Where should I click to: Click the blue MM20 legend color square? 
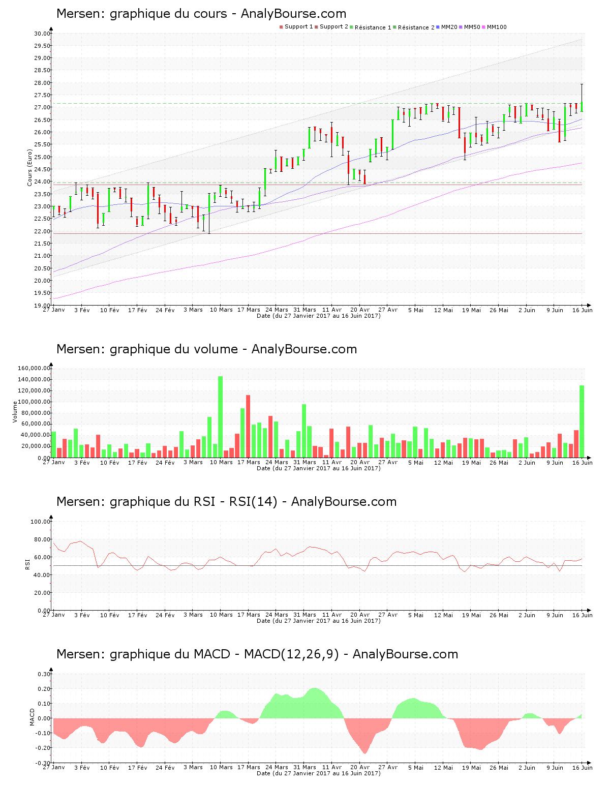(x=438, y=27)
